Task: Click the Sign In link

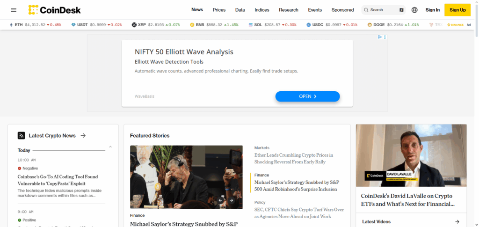Action: [433, 10]
